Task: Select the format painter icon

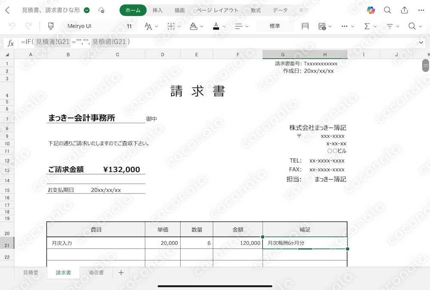Action: [51, 26]
